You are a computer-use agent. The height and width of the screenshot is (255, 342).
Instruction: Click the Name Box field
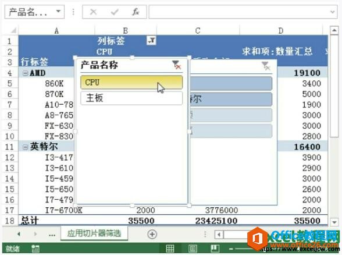point(34,12)
